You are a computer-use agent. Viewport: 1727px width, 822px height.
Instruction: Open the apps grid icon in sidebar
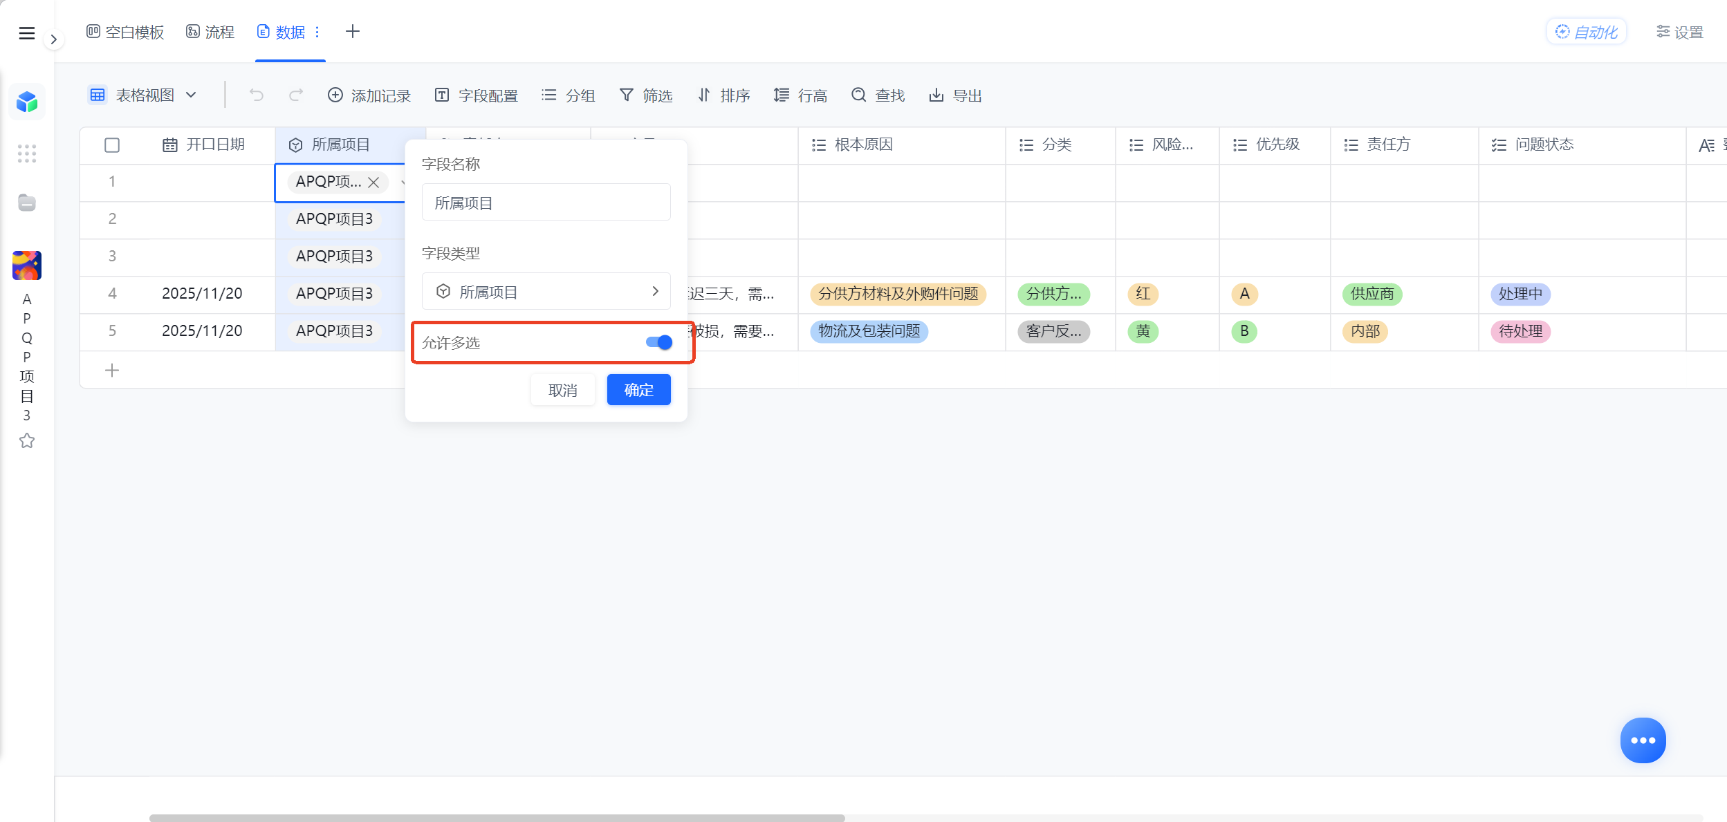coord(27,153)
